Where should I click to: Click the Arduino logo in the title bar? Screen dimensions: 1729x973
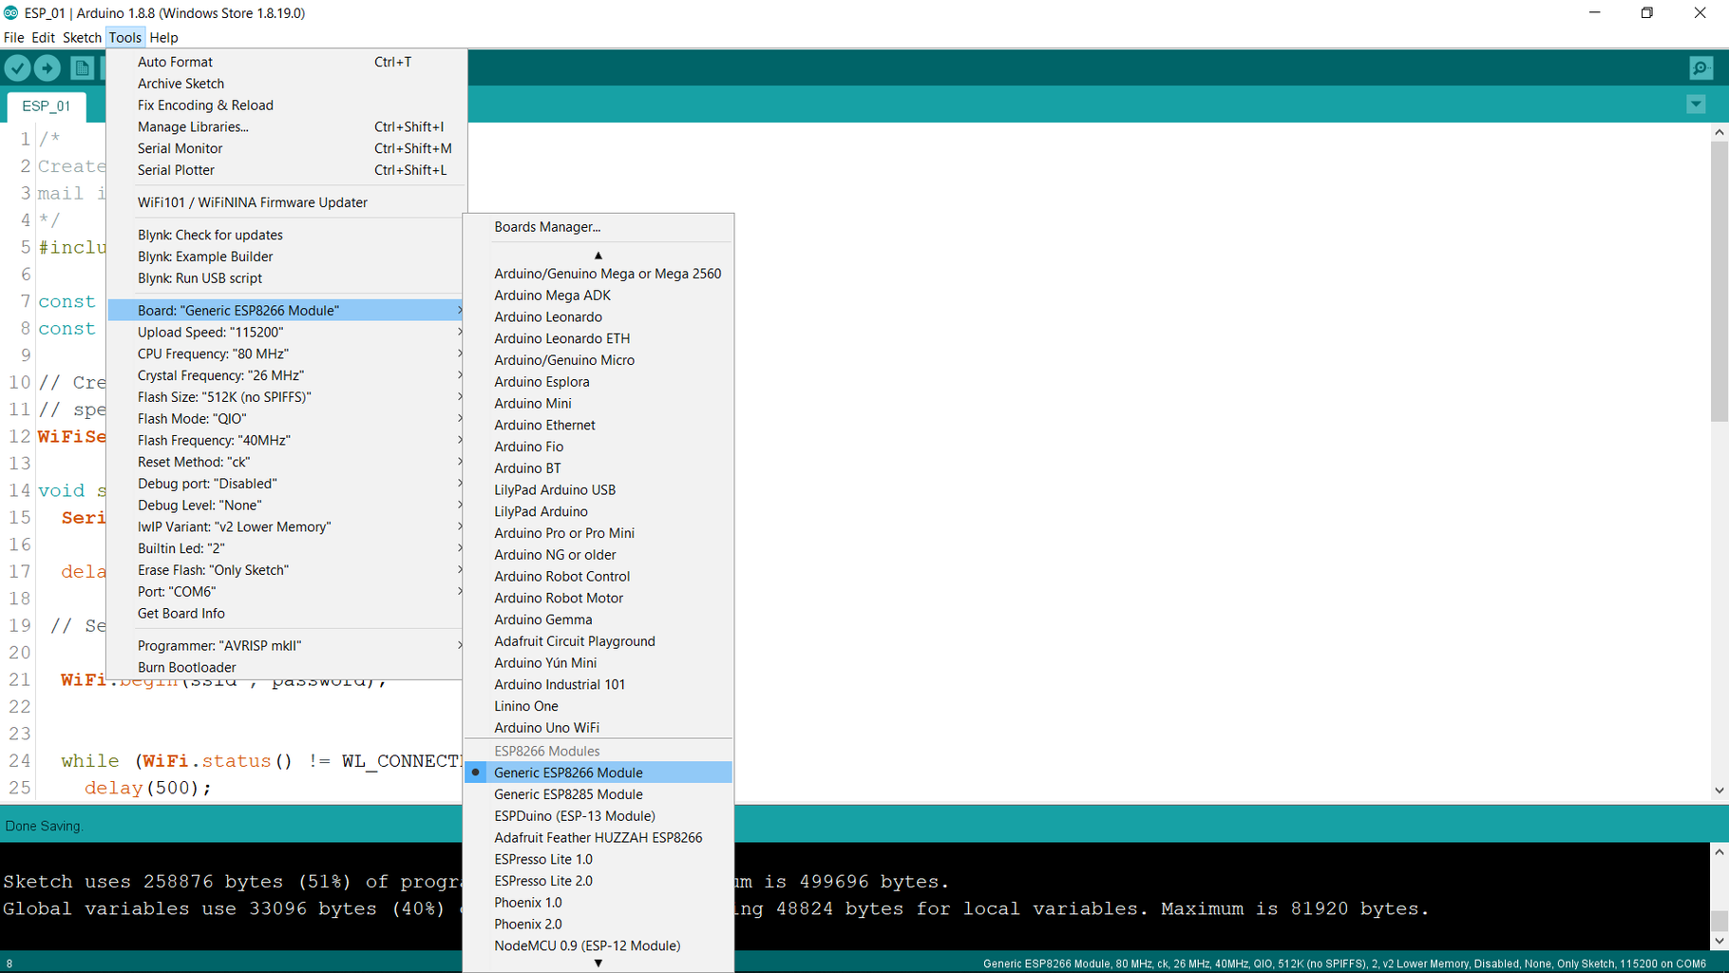tap(9, 12)
